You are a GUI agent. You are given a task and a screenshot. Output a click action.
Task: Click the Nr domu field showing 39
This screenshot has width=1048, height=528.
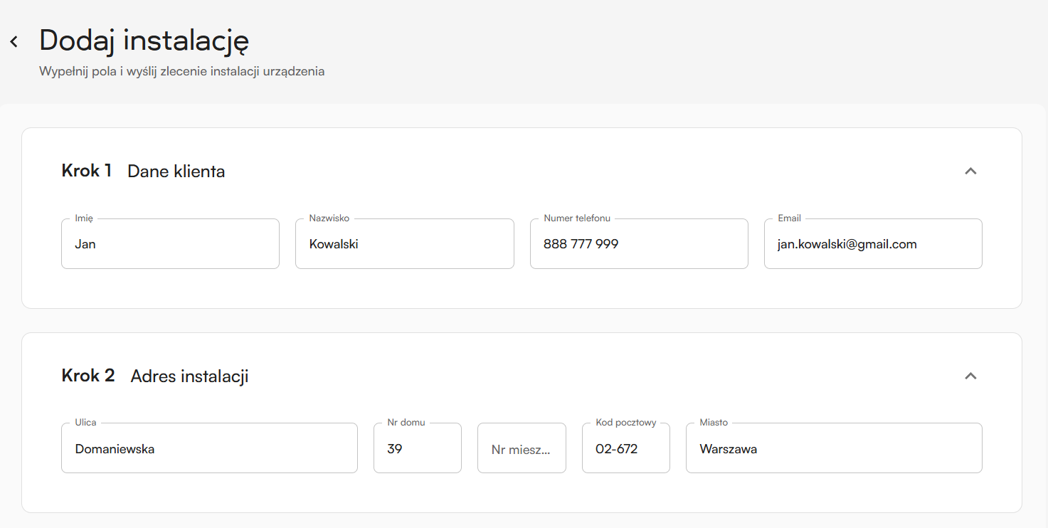(417, 449)
